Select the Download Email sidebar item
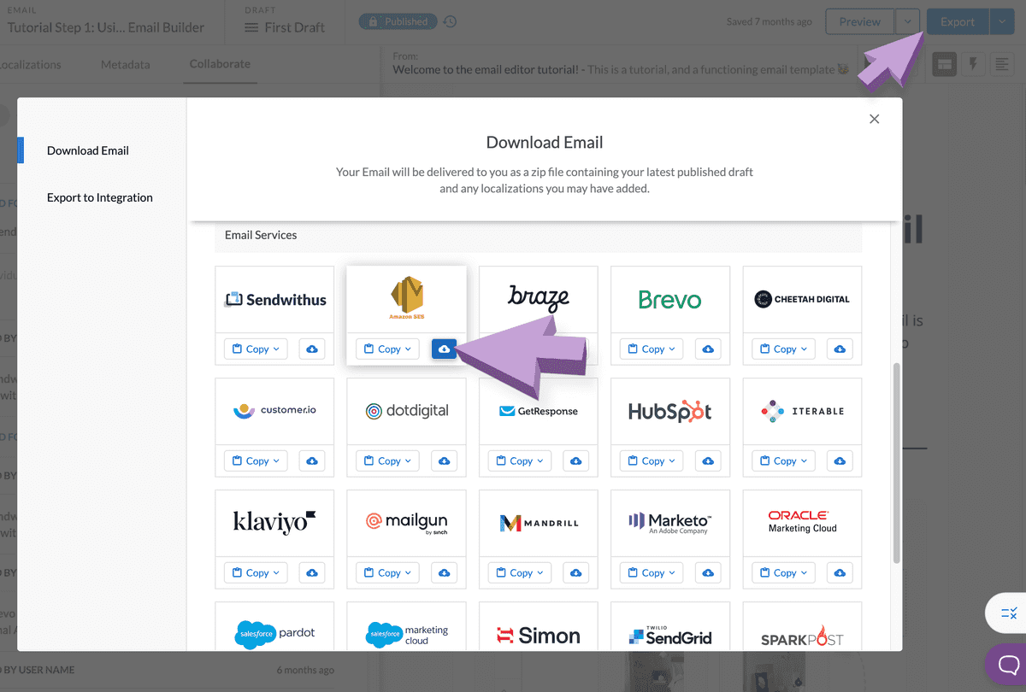This screenshot has height=692, width=1026. click(88, 150)
